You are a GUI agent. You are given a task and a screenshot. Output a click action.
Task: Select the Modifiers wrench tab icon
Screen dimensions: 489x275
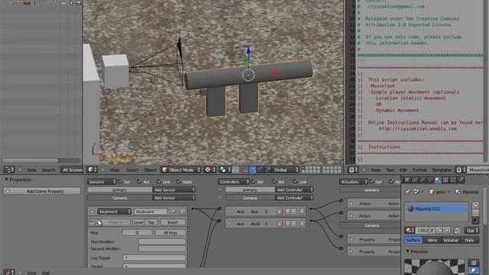[423, 180]
